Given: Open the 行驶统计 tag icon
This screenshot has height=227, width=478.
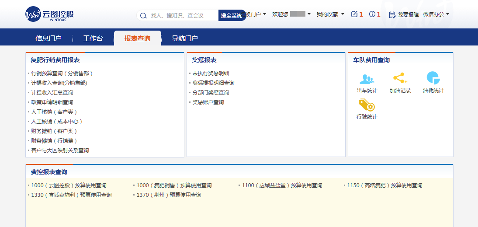Looking at the screenshot, I should (x=367, y=105).
